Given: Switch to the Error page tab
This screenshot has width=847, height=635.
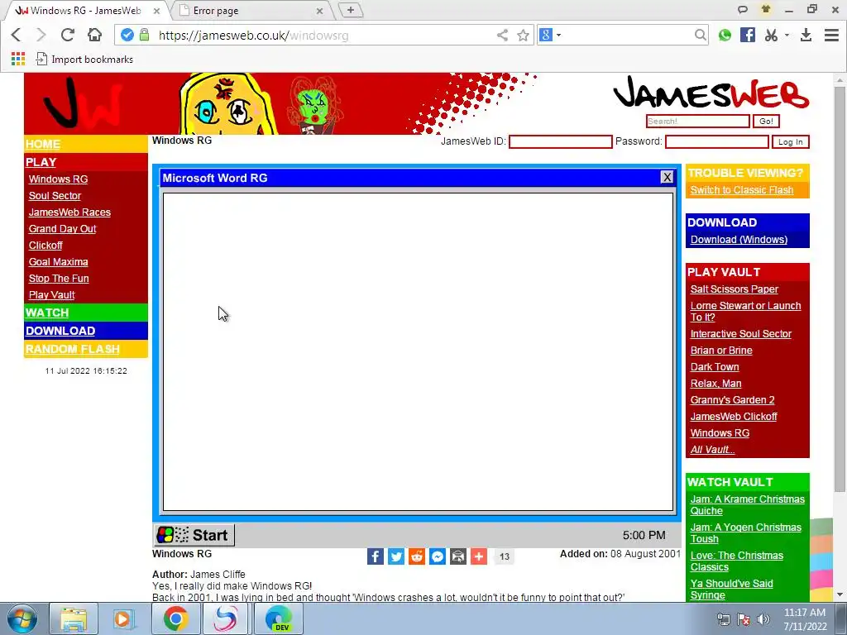Looking at the screenshot, I should (x=250, y=10).
